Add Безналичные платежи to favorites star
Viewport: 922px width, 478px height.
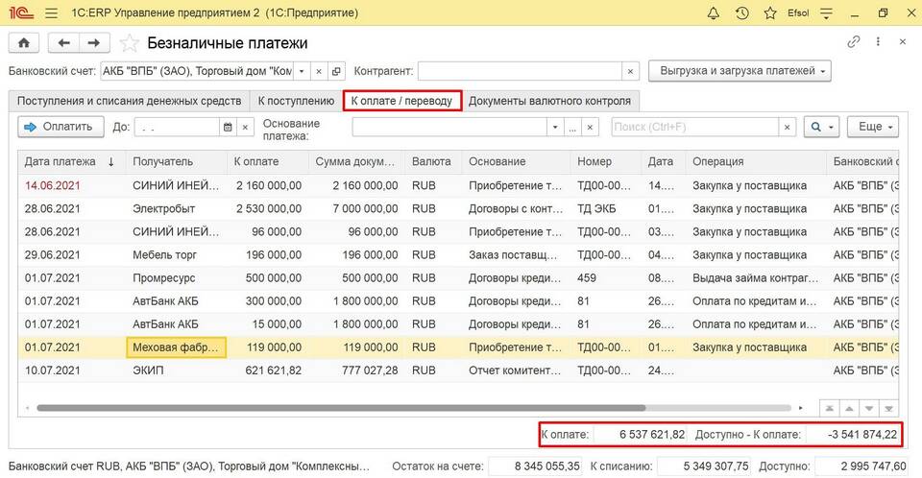[129, 43]
